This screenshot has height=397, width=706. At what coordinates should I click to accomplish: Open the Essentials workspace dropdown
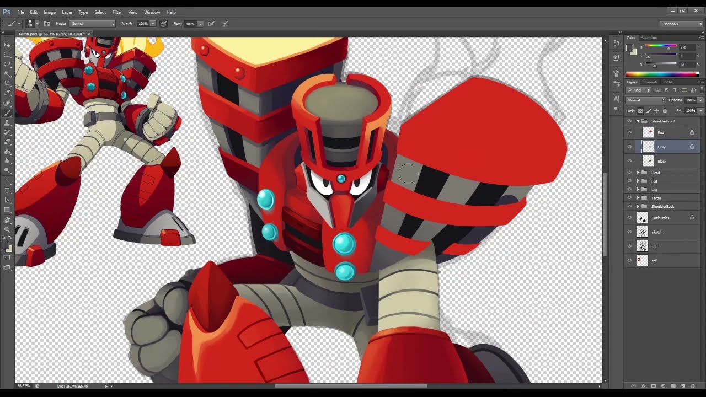[682, 24]
